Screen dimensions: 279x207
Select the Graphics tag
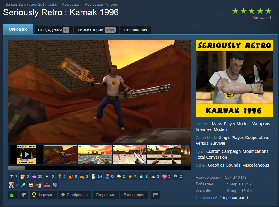point(216,165)
